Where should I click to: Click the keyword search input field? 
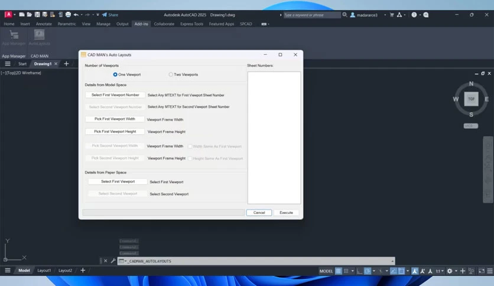(x=312, y=15)
